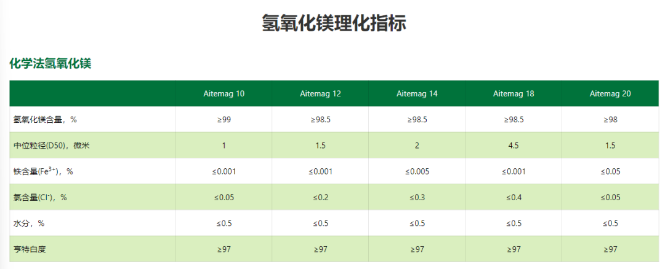
Task: Click the D50 value 1 for Aitemag 10
Action: click(224, 146)
